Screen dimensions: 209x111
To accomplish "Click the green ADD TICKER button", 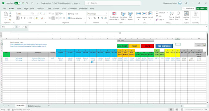I will (x=123, y=46).
